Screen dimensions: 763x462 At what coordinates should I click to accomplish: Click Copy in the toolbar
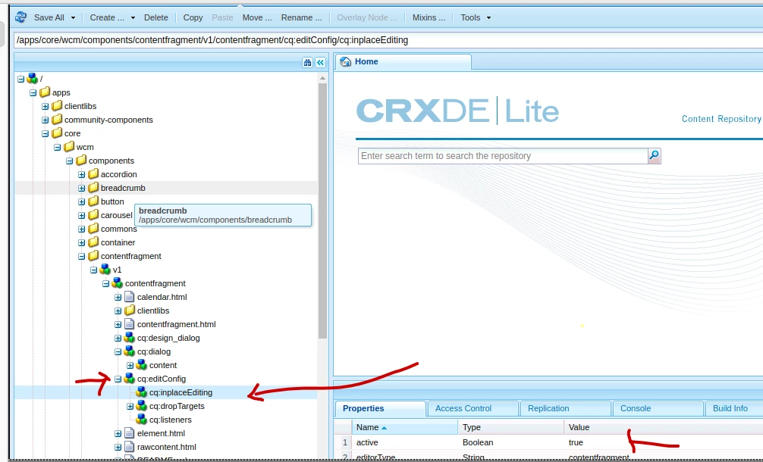coord(193,17)
